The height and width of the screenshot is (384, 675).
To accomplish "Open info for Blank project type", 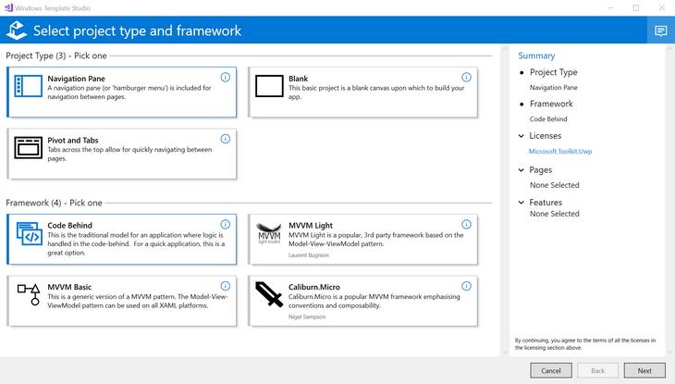I will (466, 77).
